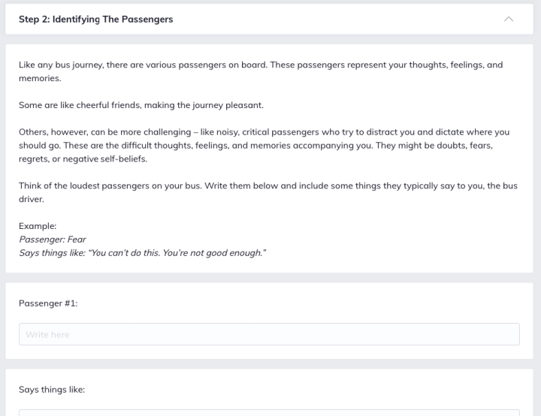
Task: Click the Passenger #1: label
Action: [48, 303]
